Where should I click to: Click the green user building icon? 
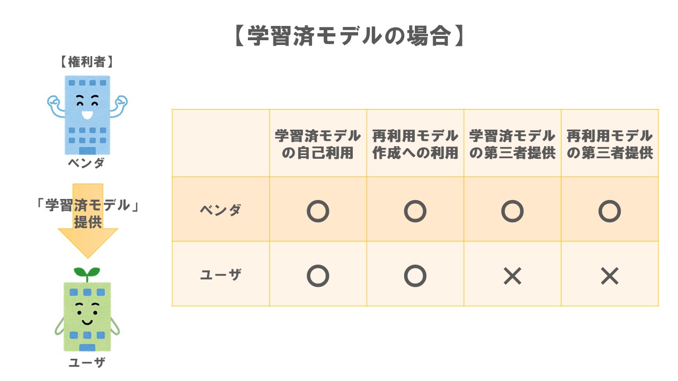[x=87, y=316]
